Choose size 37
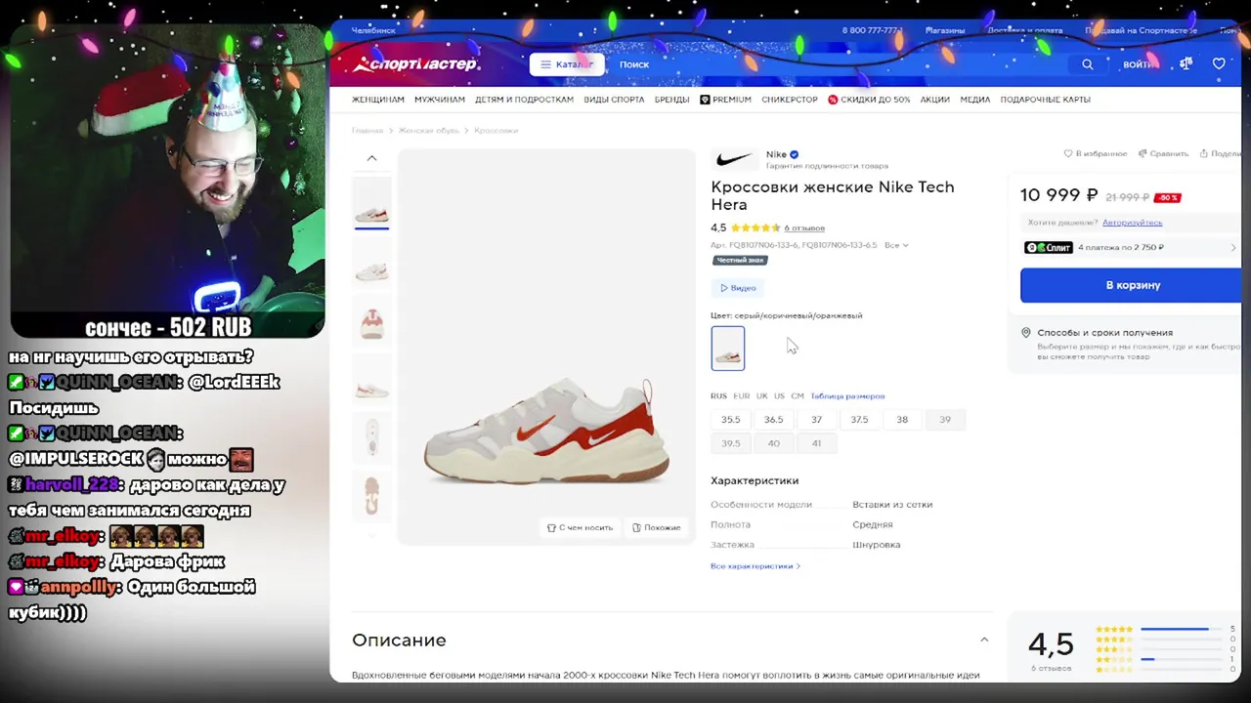1251x703 pixels. [817, 420]
